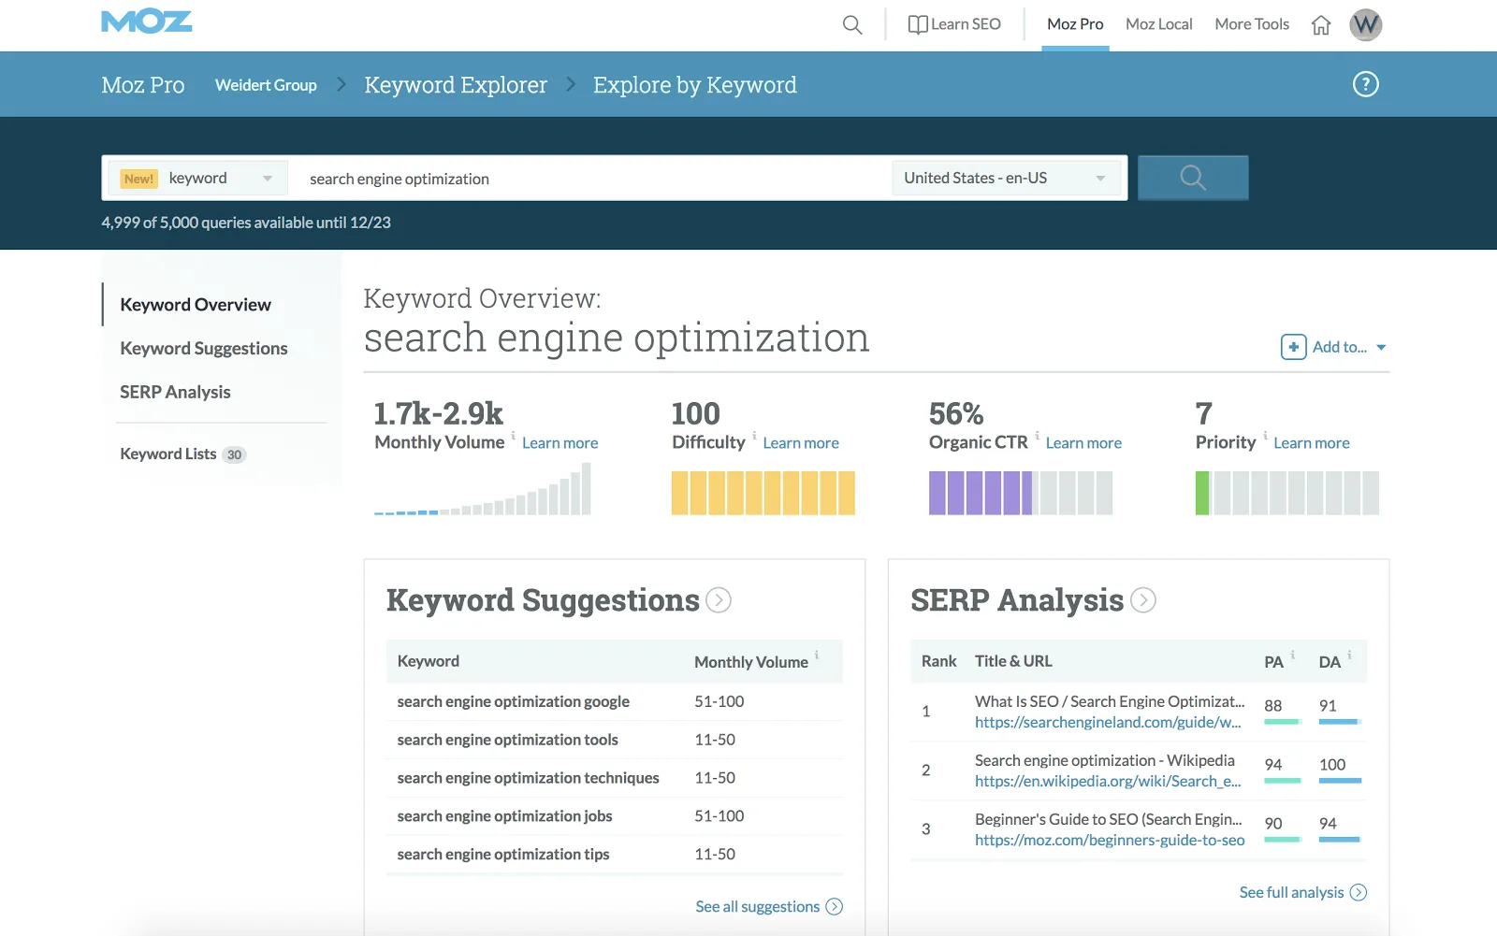Viewport: 1497px width, 936px height.
Task: Open the user profile W avatar
Action: tap(1366, 25)
